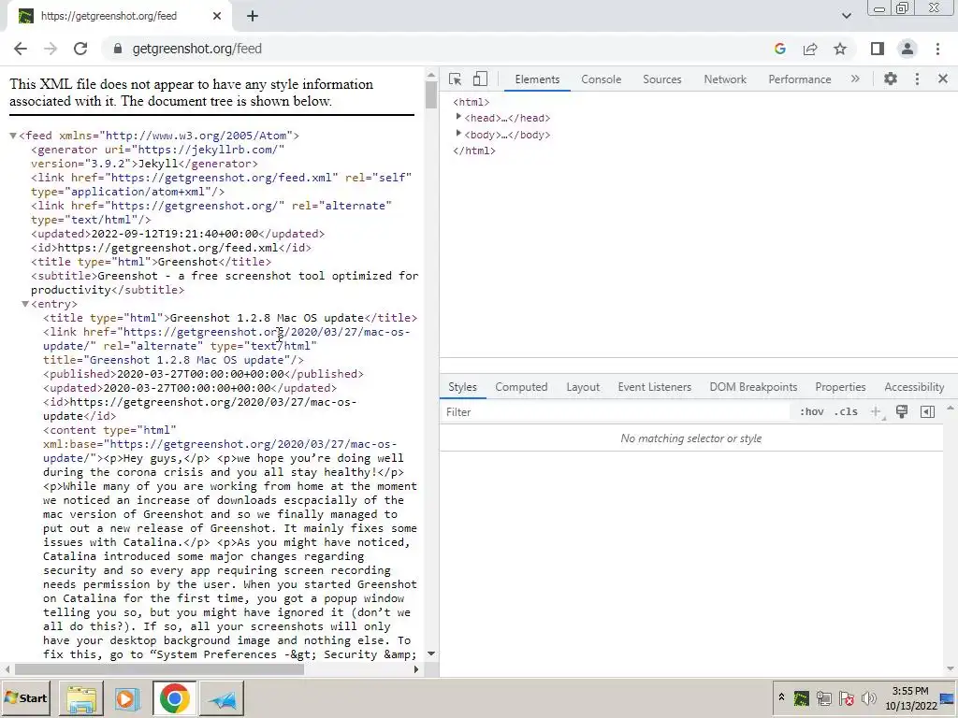Switch to the Elements tab
The image size is (958, 718).
537,79
